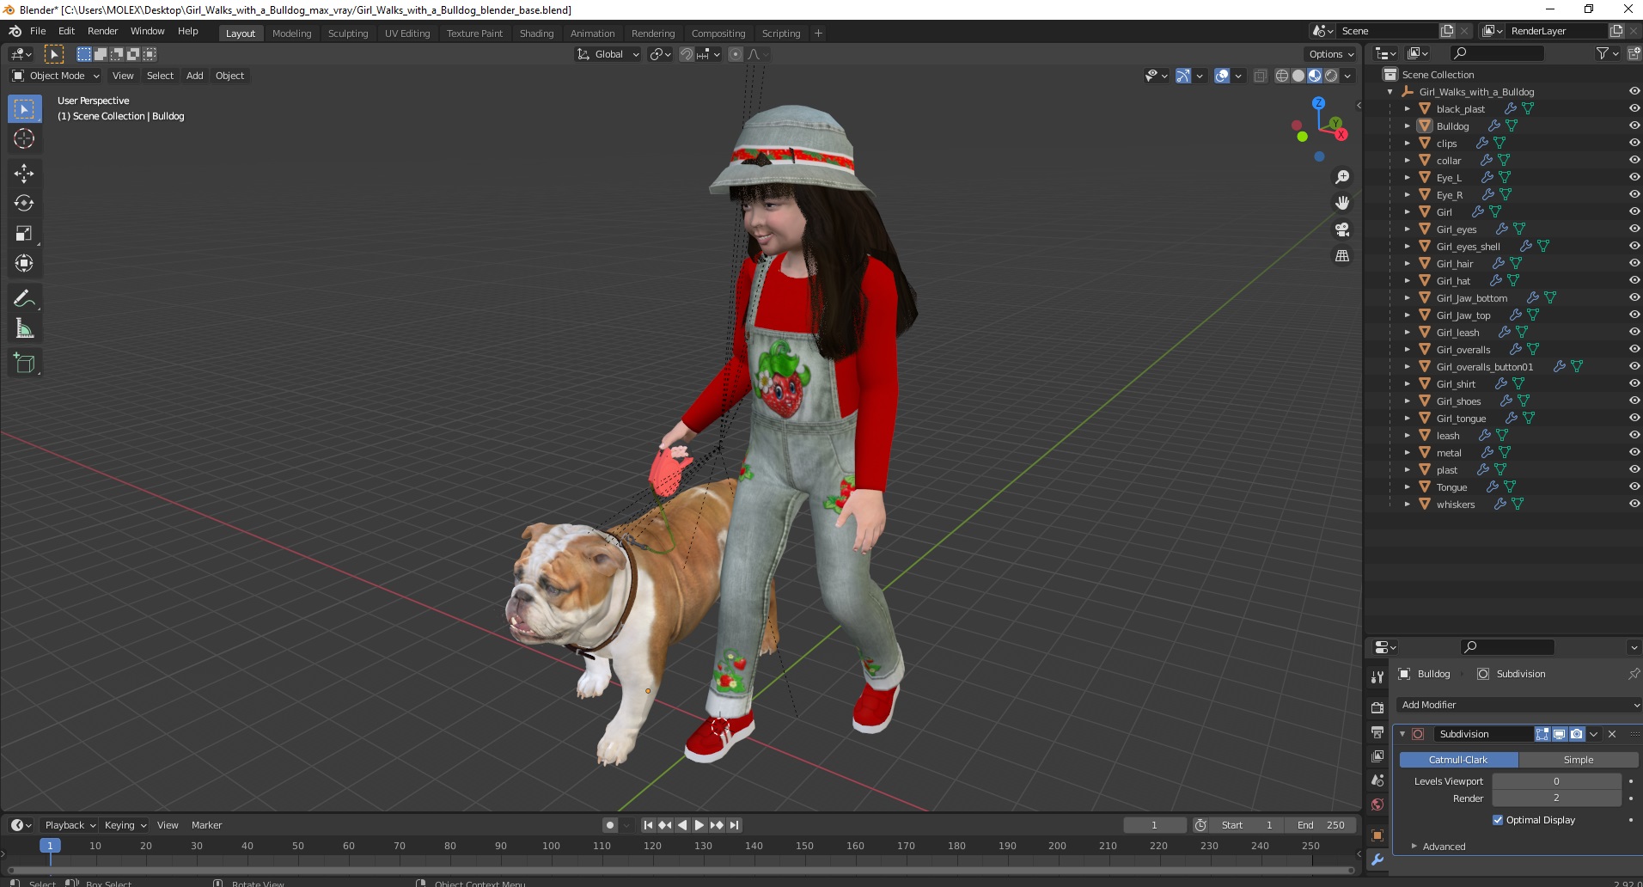
Task: Select the Add Cube tool
Action: pyautogui.click(x=24, y=364)
